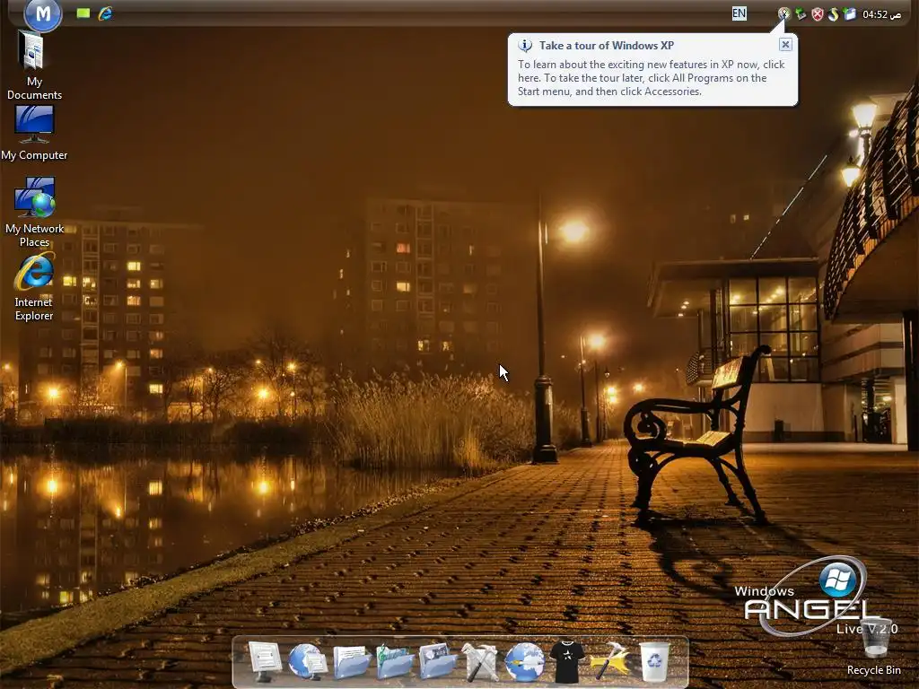The image size is (919, 689).
Task: Click the 04:52 system clock
Action: tap(881, 14)
